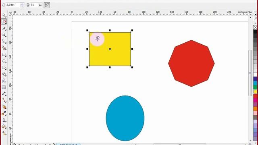
Task: Click the nib size field showing 2,0 мм
Action: tap(12, 5)
